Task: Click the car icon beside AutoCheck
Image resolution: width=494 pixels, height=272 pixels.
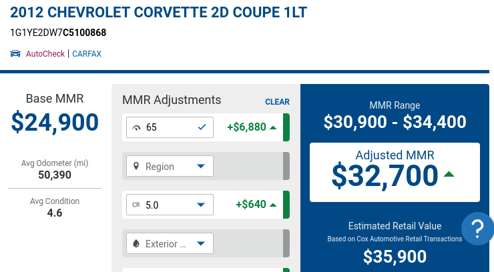Action: coord(15,53)
